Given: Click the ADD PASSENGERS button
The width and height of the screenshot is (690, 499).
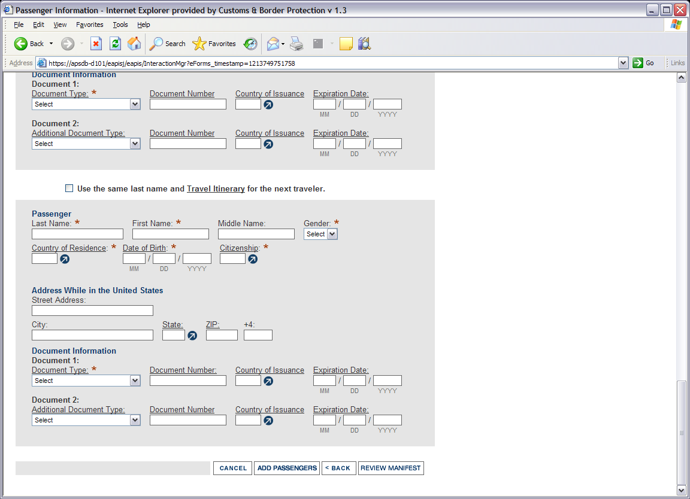Looking at the screenshot, I should point(287,468).
